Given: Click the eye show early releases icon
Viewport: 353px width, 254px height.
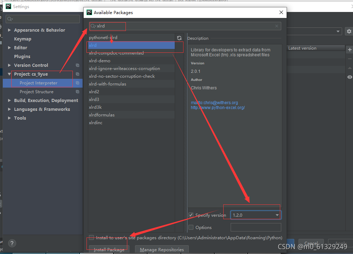Looking at the screenshot, I should pyautogui.click(x=349, y=77).
